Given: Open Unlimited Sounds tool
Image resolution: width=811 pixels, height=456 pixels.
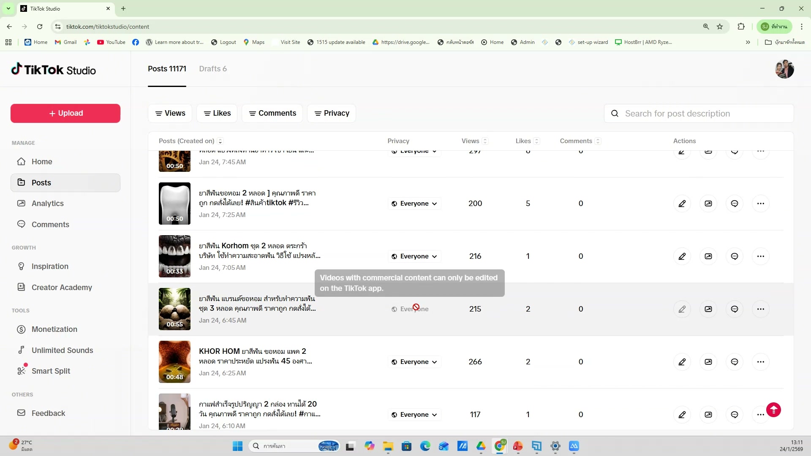Looking at the screenshot, I should click(62, 350).
